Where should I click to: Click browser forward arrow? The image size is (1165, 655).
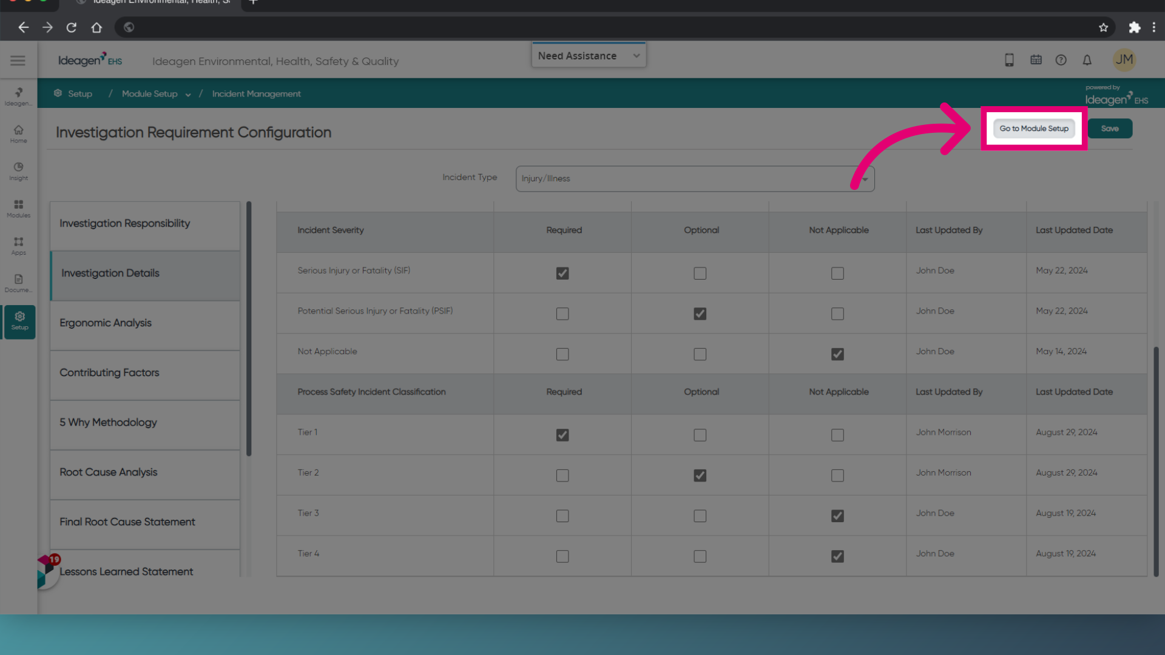coord(47,27)
